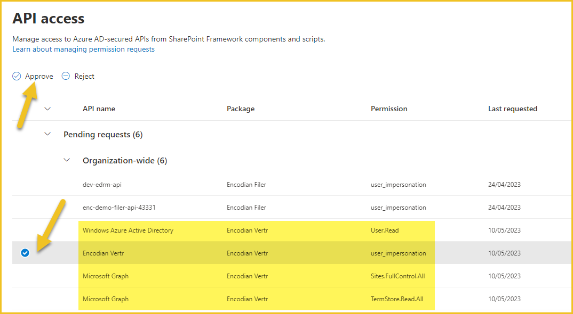
Task: Click the Reject minus-circle icon
Action: pyautogui.click(x=66, y=76)
